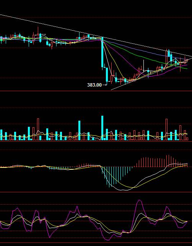The image size is (192, 246).
Task: Select the red candle with the highest upper wick
Action: tap(38, 33)
